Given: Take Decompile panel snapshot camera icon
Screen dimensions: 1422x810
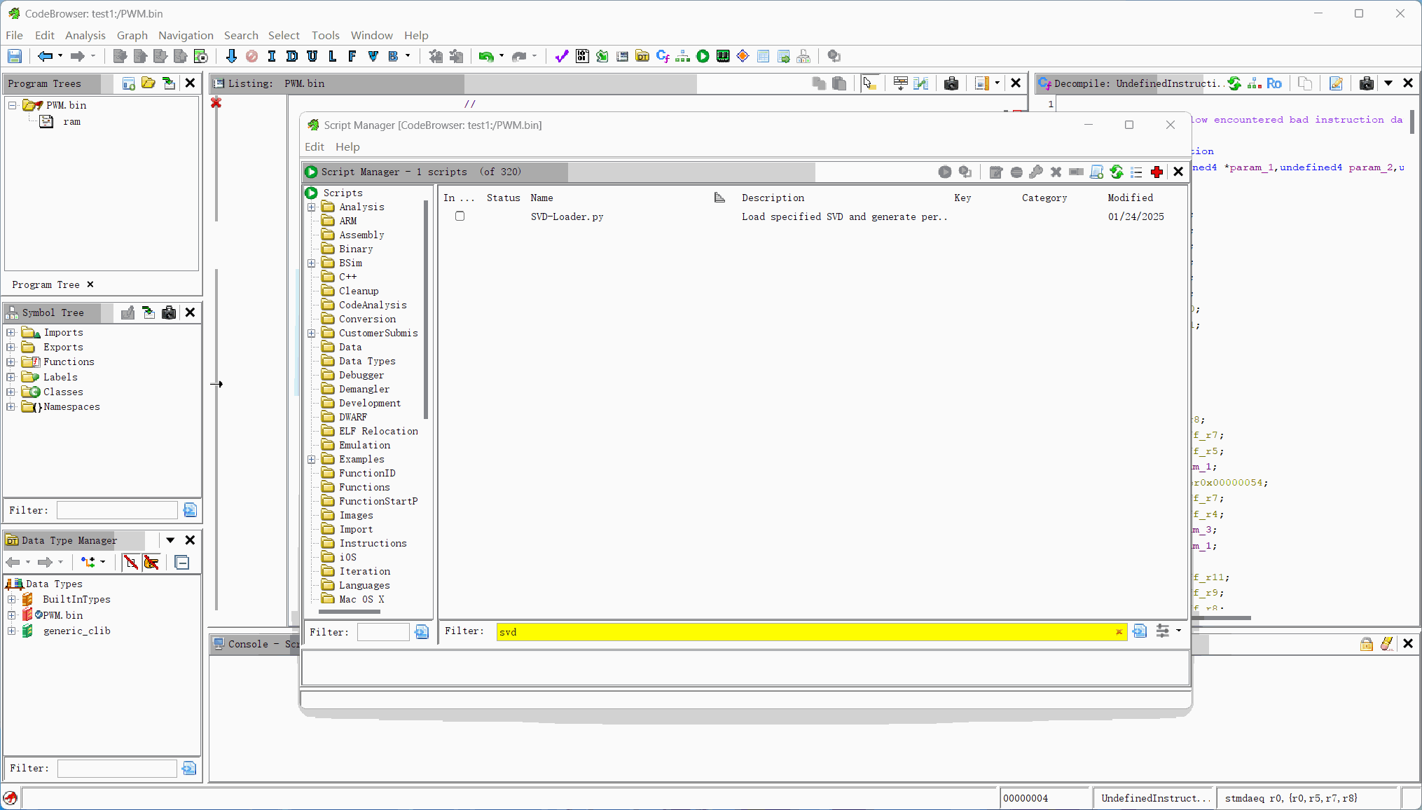Looking at the screenshot, I should click(x=1366, y=83).
